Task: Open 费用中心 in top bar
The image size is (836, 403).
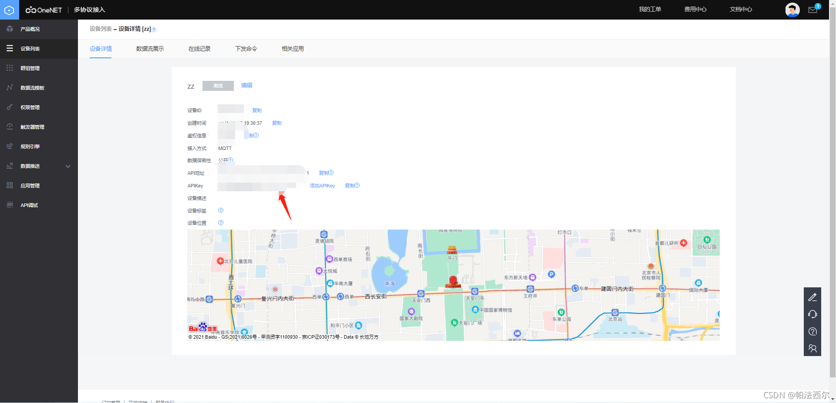Action: pyautogui.click(x=695, y=10)
